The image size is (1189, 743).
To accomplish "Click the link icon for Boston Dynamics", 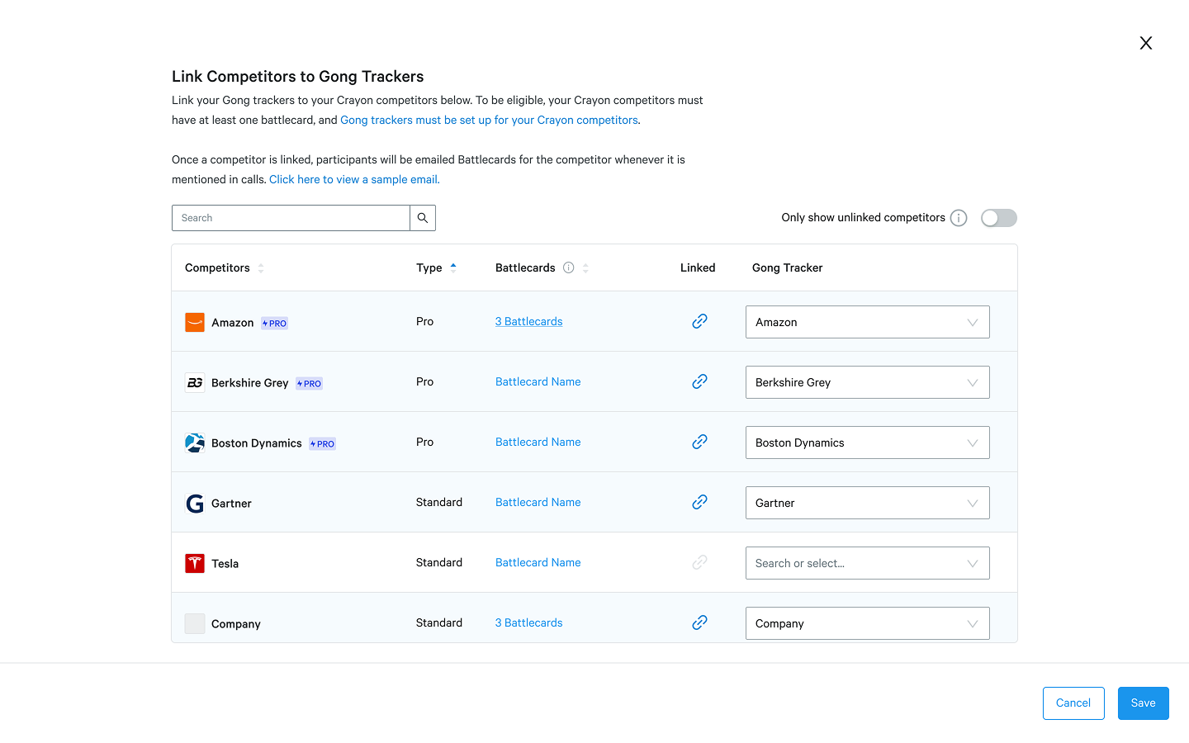I will 699,442.
